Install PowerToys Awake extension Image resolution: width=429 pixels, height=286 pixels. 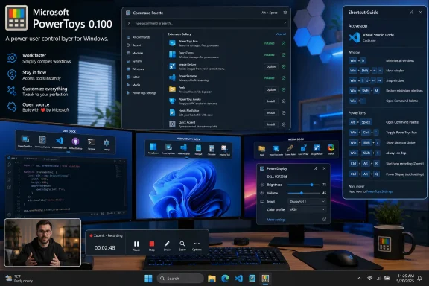point(271,101)
